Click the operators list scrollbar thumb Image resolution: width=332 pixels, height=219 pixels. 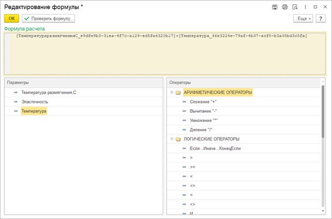coord(323,112)
